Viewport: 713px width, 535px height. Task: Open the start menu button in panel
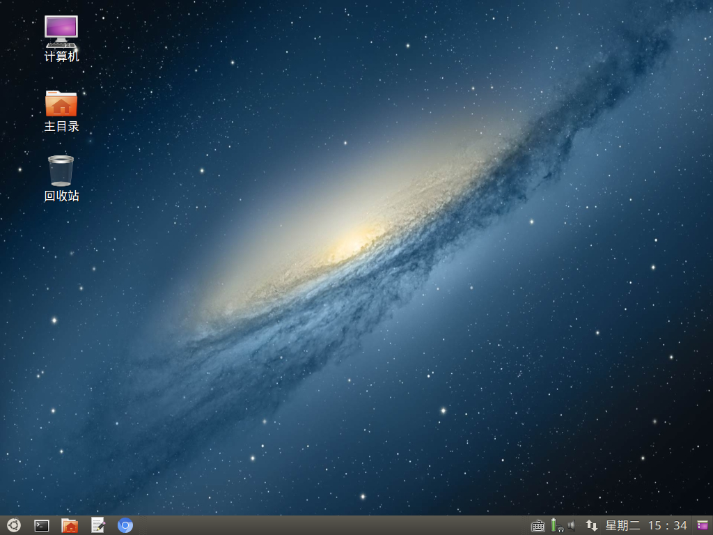pyautogui.click(x=14, y=525)
